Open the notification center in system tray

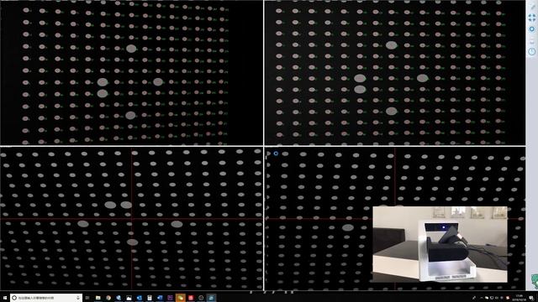point(531,299)
